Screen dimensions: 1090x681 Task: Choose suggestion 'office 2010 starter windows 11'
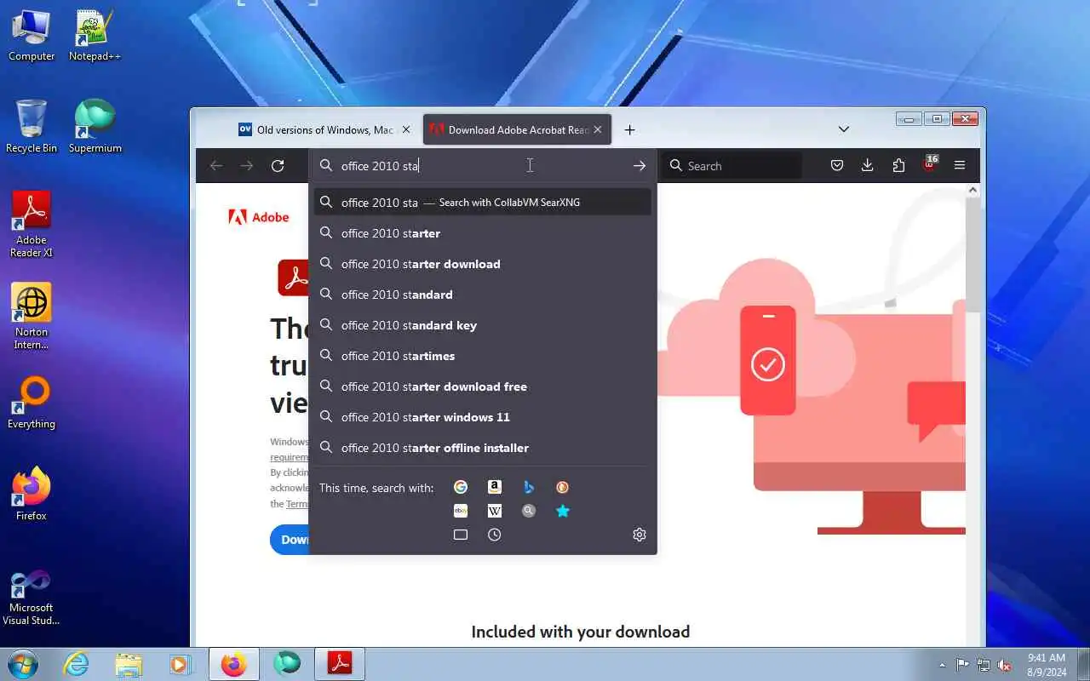coord(483,417)
